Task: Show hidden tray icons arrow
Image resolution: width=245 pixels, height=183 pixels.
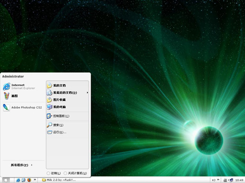Action: pos(228,180)
